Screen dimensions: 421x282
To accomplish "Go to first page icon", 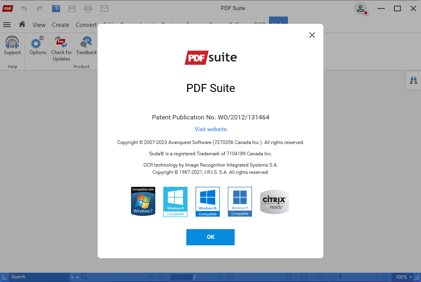I will point(151,277).
